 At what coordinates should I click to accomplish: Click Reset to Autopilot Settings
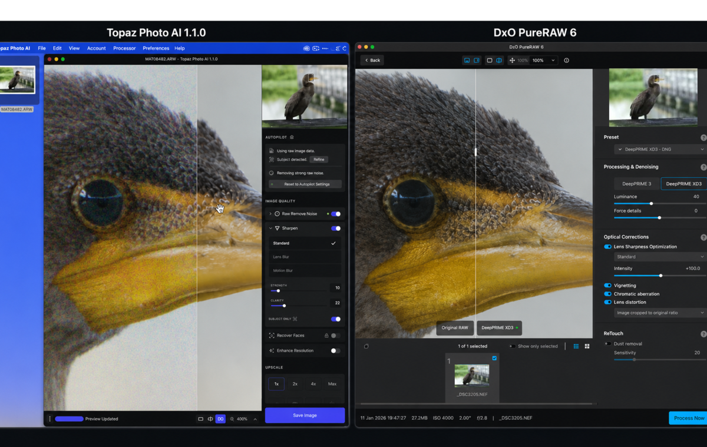tap(305, 184)
